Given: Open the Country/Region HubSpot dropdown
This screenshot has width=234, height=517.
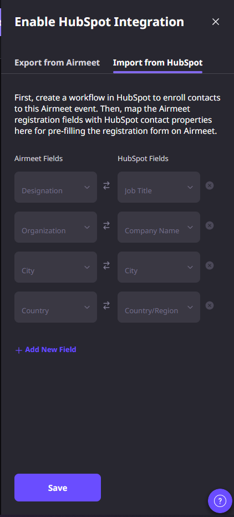Looking at the screenshot, I should pos(159,307).
